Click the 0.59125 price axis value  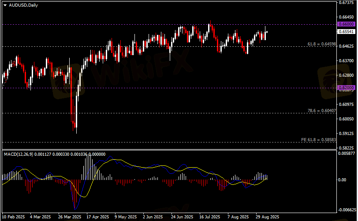pos(346,133)
